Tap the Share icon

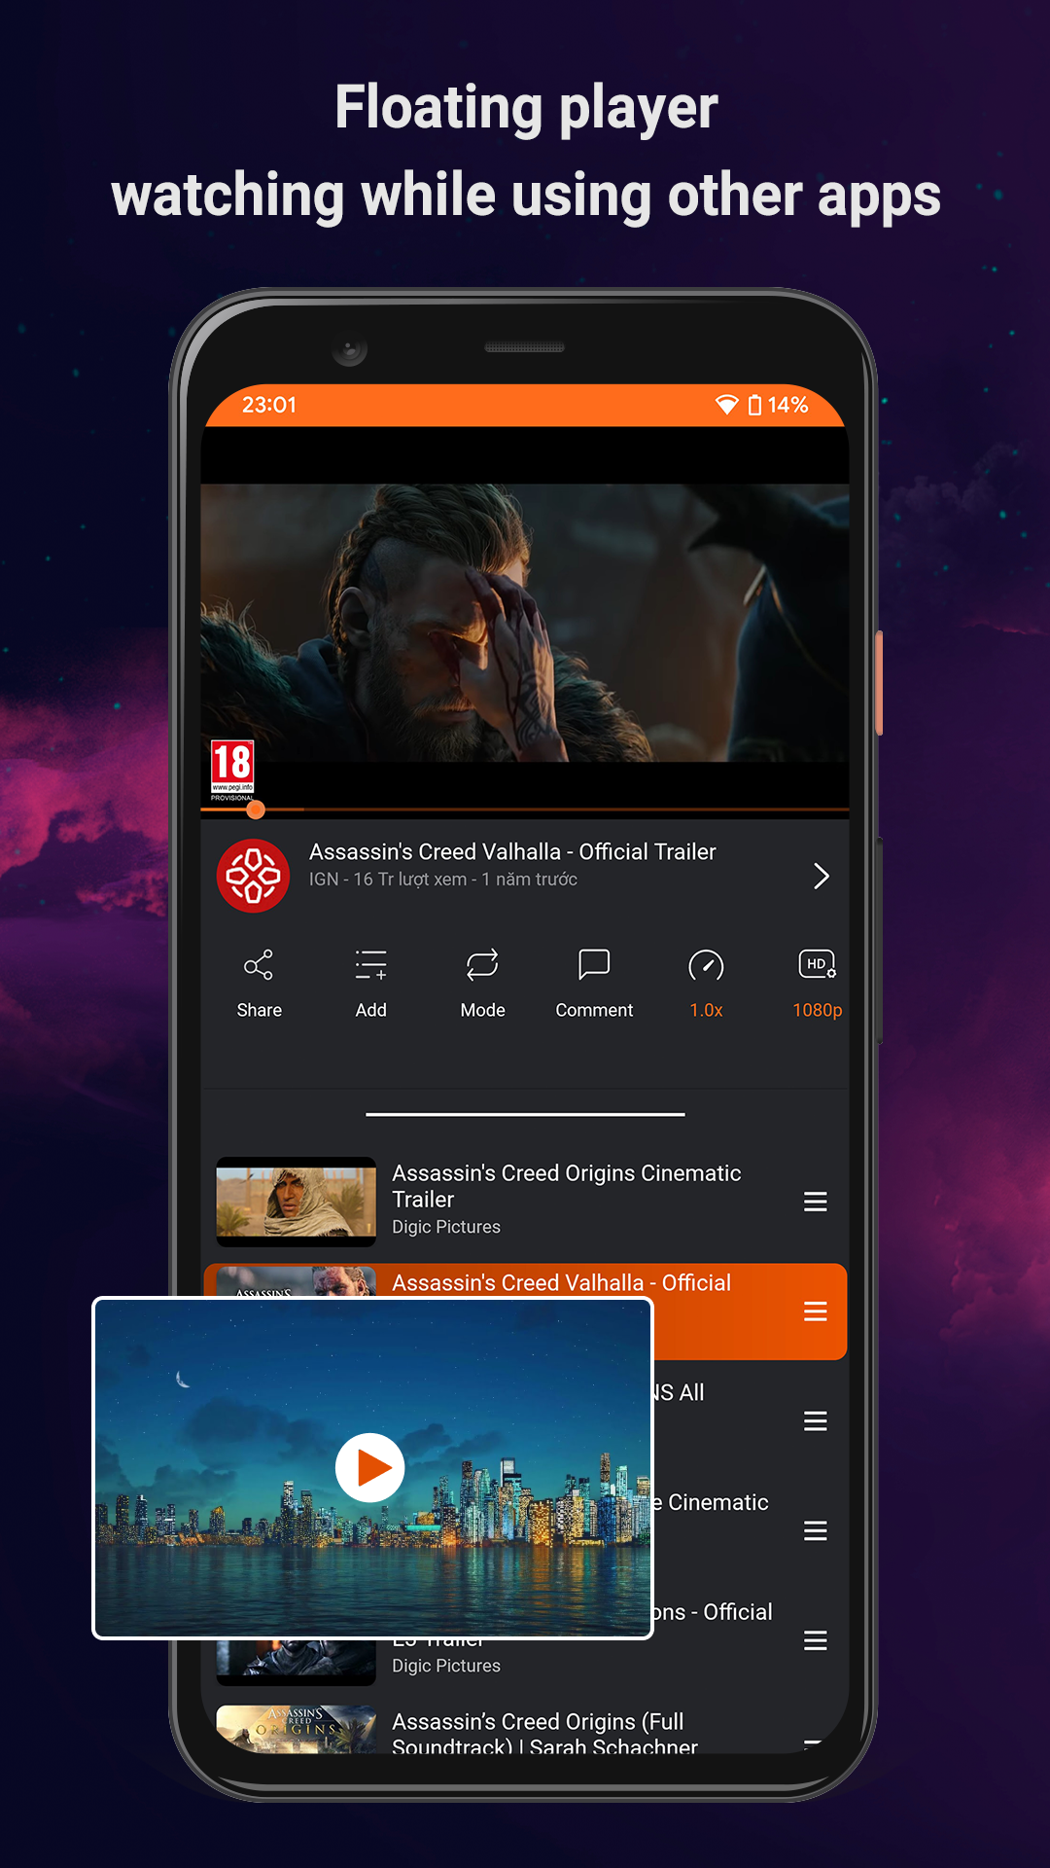(259, 965)
